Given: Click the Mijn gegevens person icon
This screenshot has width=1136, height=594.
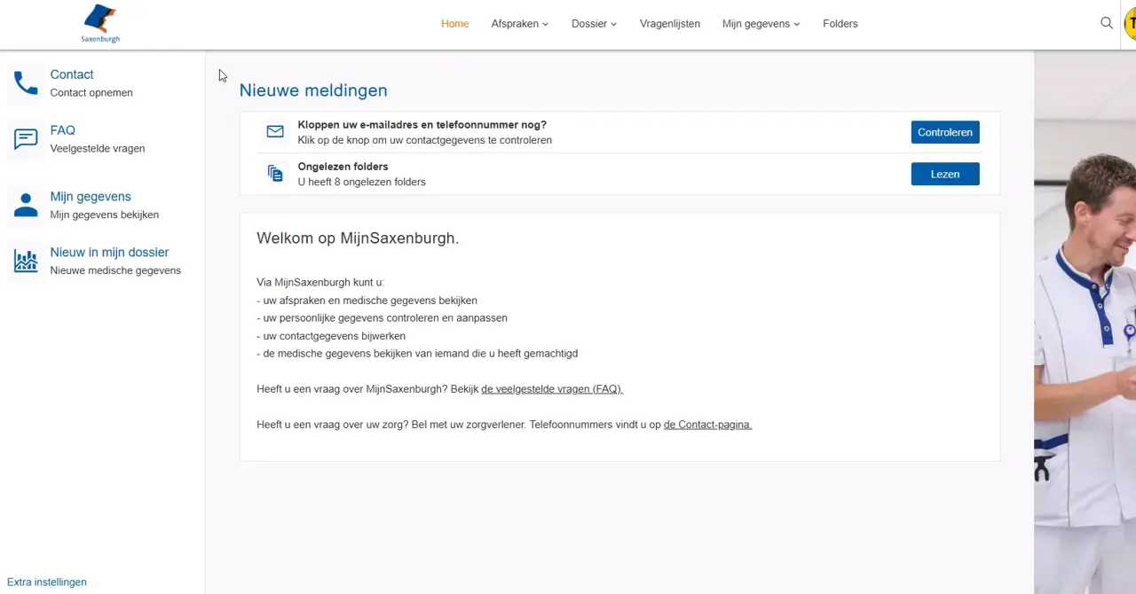Looking at the screenshot, I should (26, 206).
